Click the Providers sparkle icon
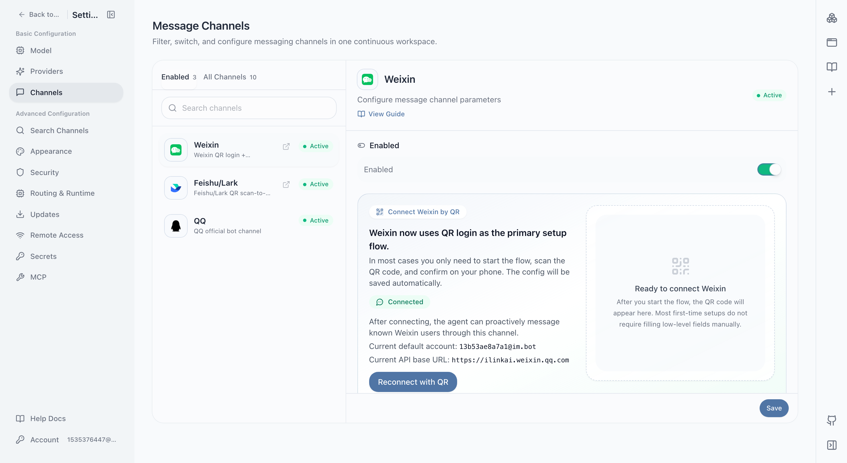 click(x=20, y=71)
